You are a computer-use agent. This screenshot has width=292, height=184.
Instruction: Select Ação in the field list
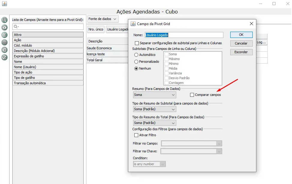pyautogui.click(x=48, y=40)
